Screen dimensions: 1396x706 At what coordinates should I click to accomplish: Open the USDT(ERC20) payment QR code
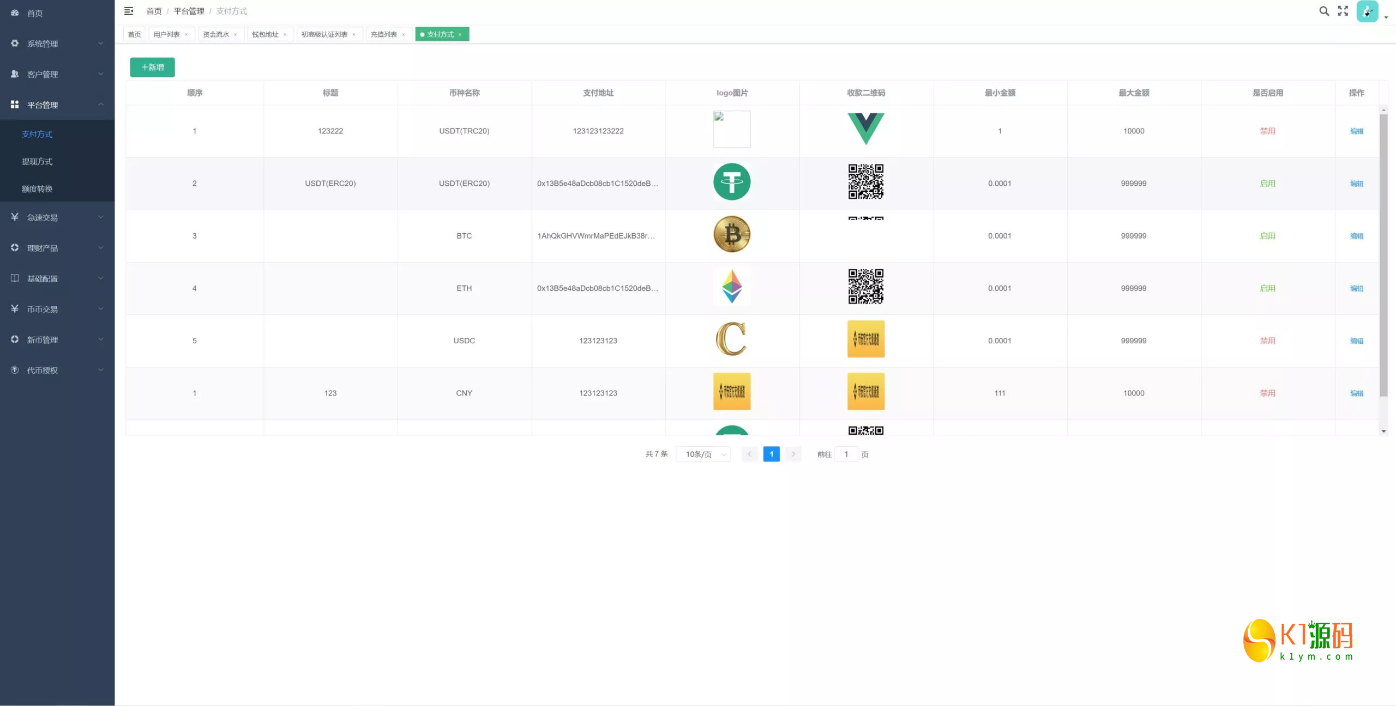click(x=865, y=182)
